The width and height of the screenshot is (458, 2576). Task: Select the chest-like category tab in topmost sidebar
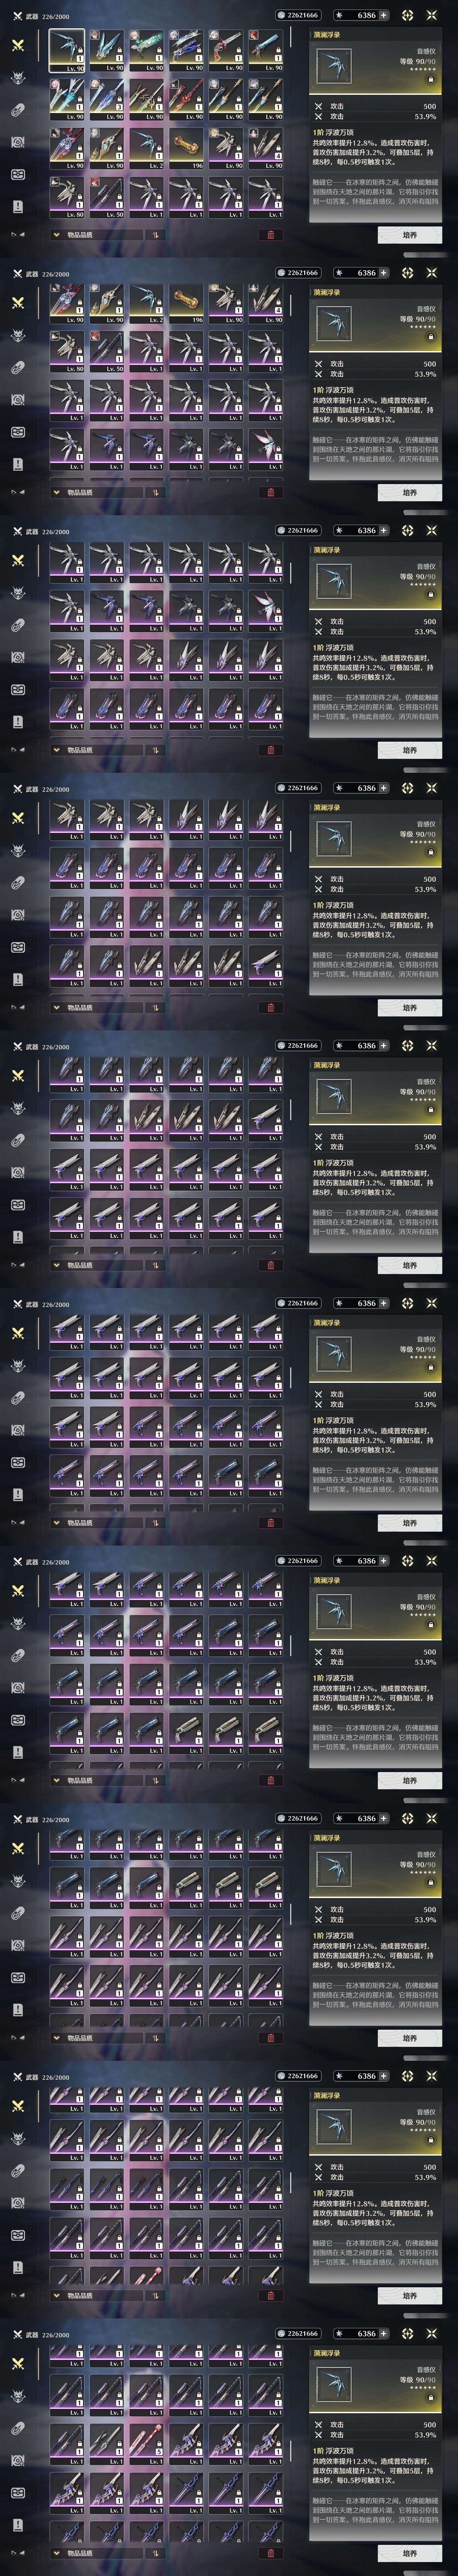17,174
